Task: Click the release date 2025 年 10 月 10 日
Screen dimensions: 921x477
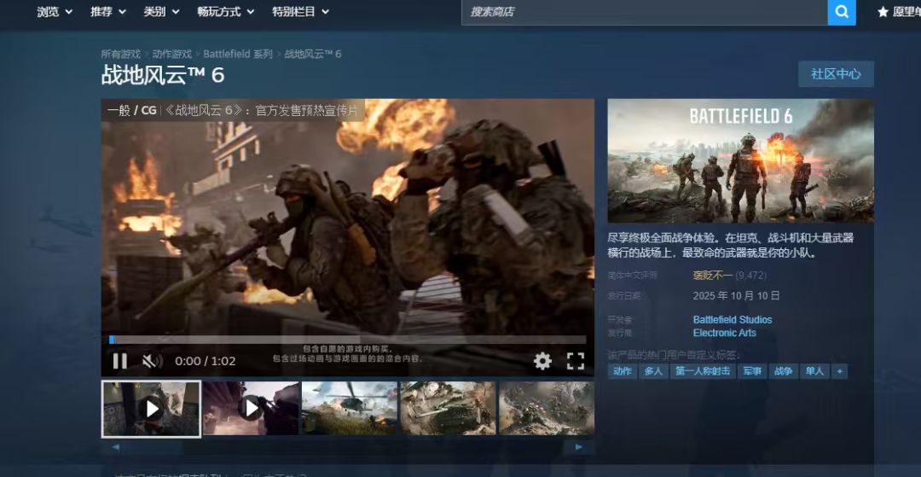Action: [x=737, y=295]
